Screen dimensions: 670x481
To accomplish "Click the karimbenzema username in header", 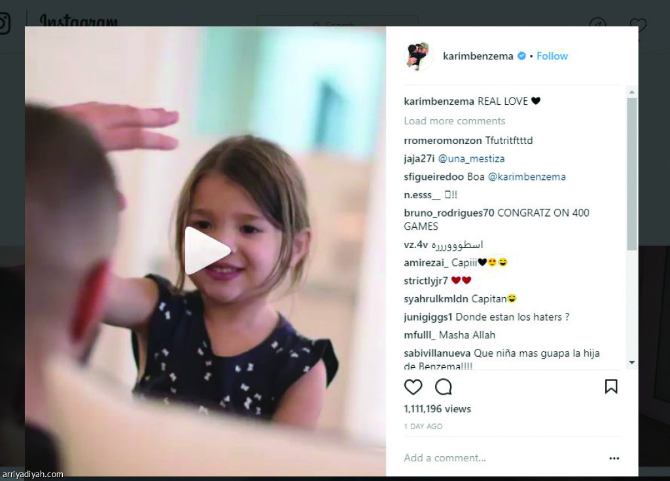I will pos(478,56).
